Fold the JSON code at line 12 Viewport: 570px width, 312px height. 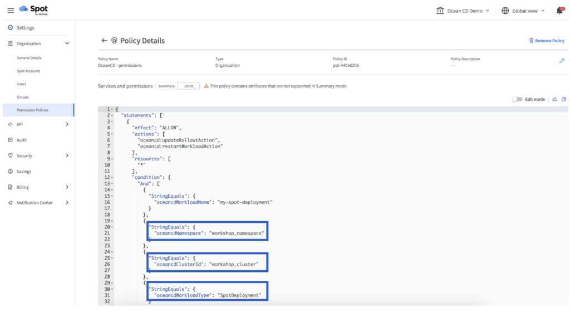113,177
